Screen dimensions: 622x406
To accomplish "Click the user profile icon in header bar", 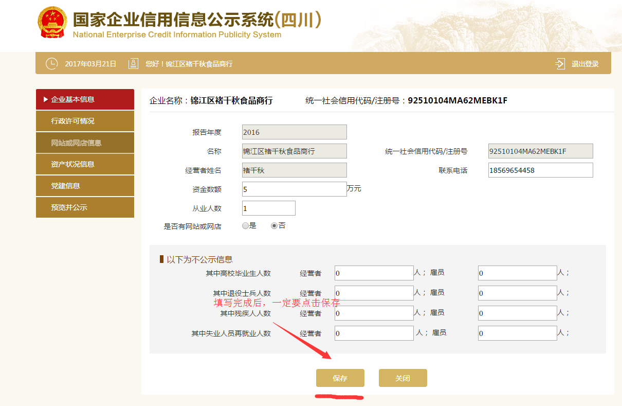I will pyautogui.click(x=133, y=64).
